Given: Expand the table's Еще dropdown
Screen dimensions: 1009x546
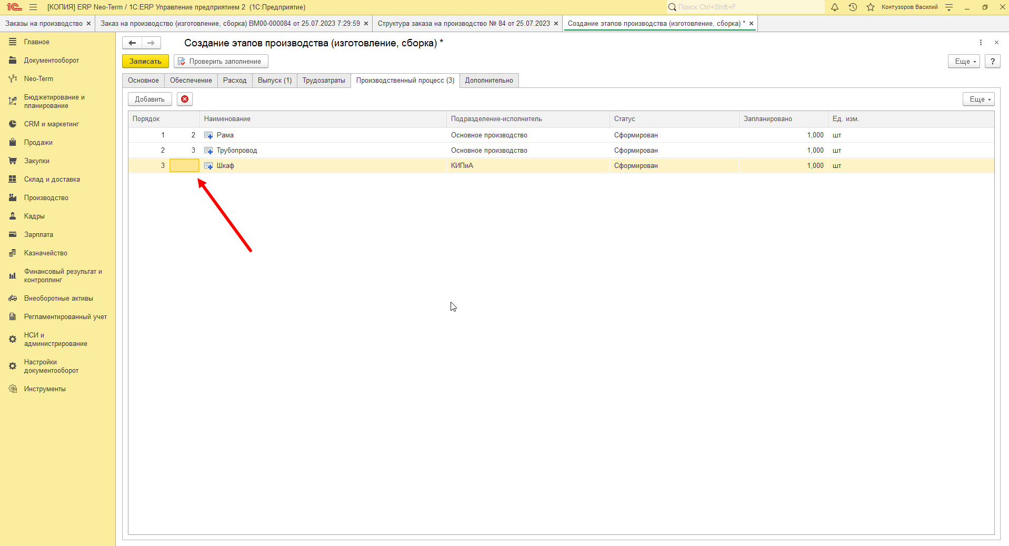Looking at the screenshot, I should 978,100.
